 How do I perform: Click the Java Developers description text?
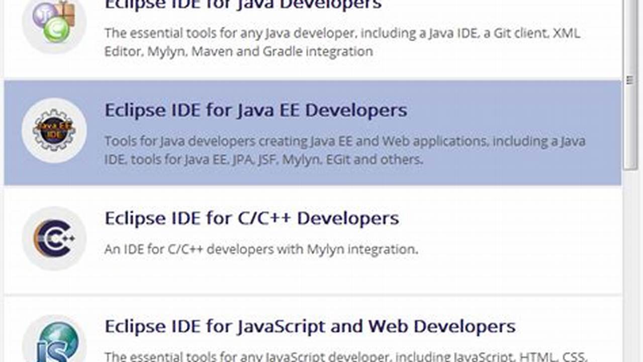pos(342,42)
